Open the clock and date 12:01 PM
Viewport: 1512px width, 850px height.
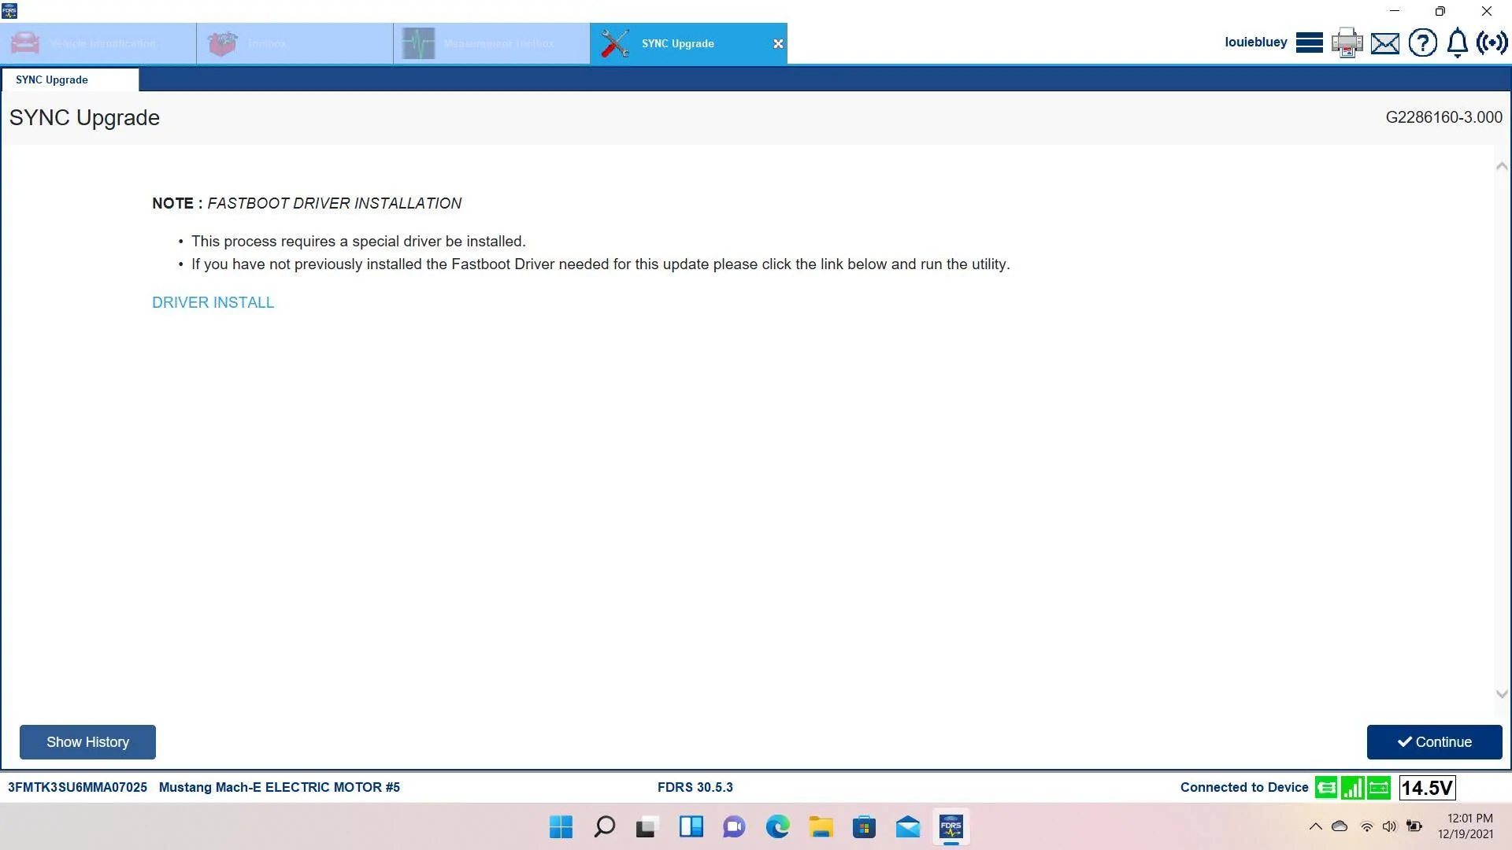pos(1466,826)
